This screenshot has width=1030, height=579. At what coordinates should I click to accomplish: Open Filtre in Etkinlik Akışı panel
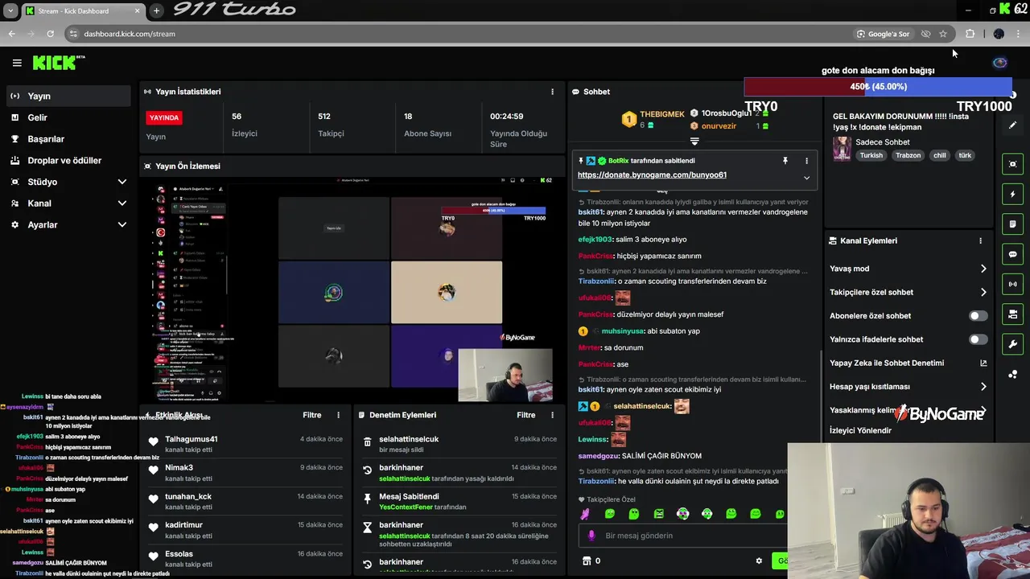311,415
